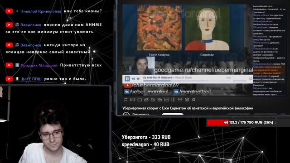Click YouTube icon beside Николай Криволапов
Viewport: 290px width, 163px height.
click(9, 11)
